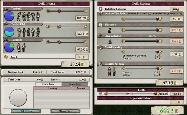Image resolution: width=187 pixels, height=115 pixels.
Task: Click the Take Loan button
Action: pos(26,111)
